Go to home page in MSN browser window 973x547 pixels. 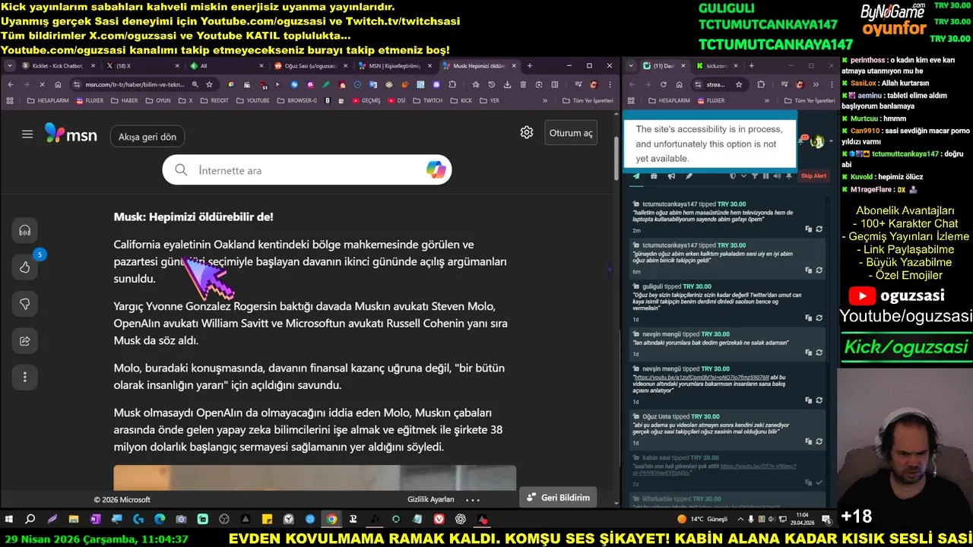[58, 84]
